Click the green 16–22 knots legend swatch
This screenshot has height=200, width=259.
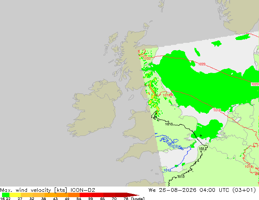coord(6,195)
